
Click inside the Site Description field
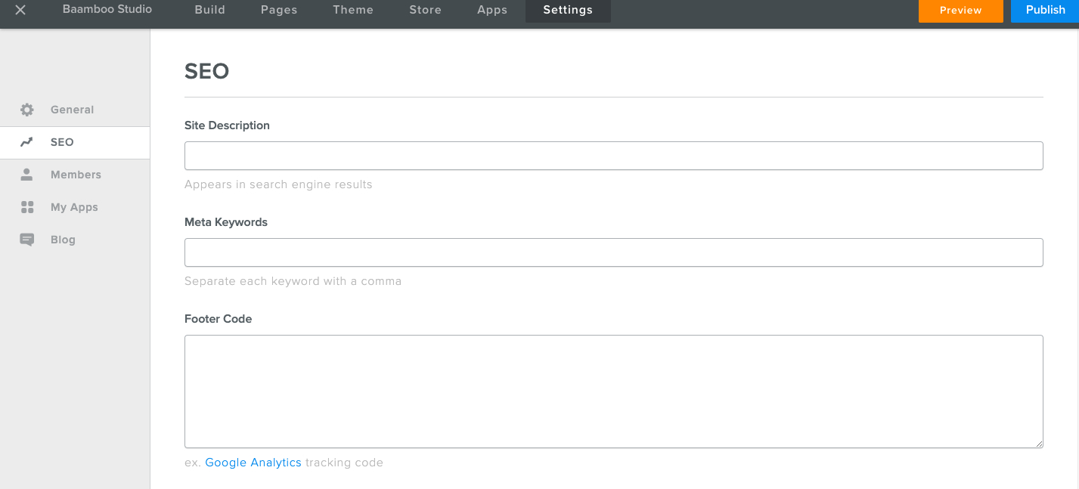pos(613,155)
